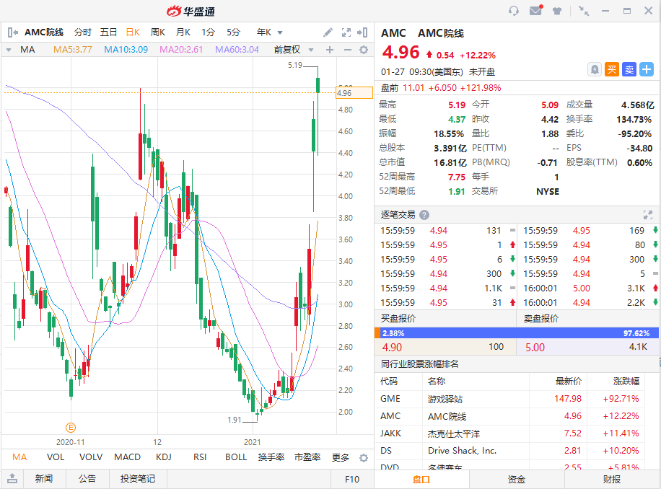Open the mail messages icon
The width and height of the screenshot is (661, 489).
pos(535,11)
